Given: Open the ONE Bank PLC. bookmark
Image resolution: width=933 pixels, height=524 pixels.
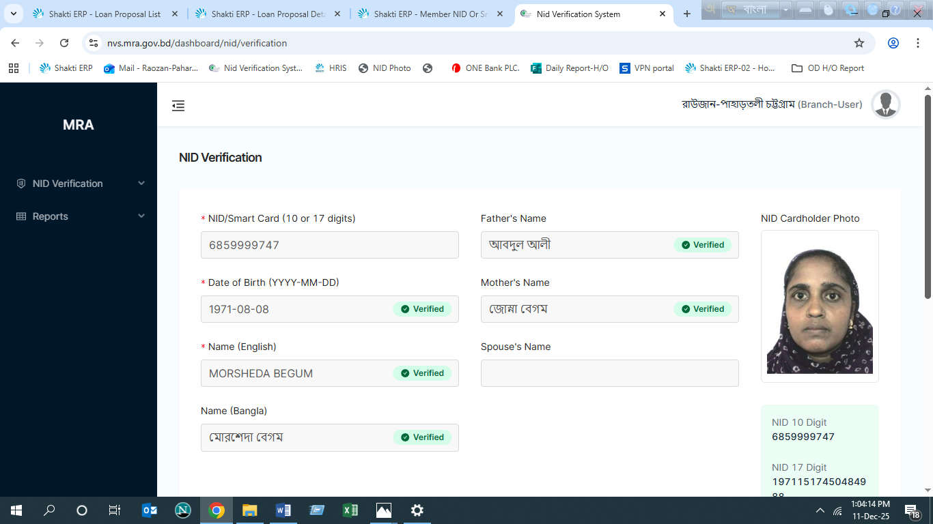Looking at the screenshot, I should click(485, 68).
